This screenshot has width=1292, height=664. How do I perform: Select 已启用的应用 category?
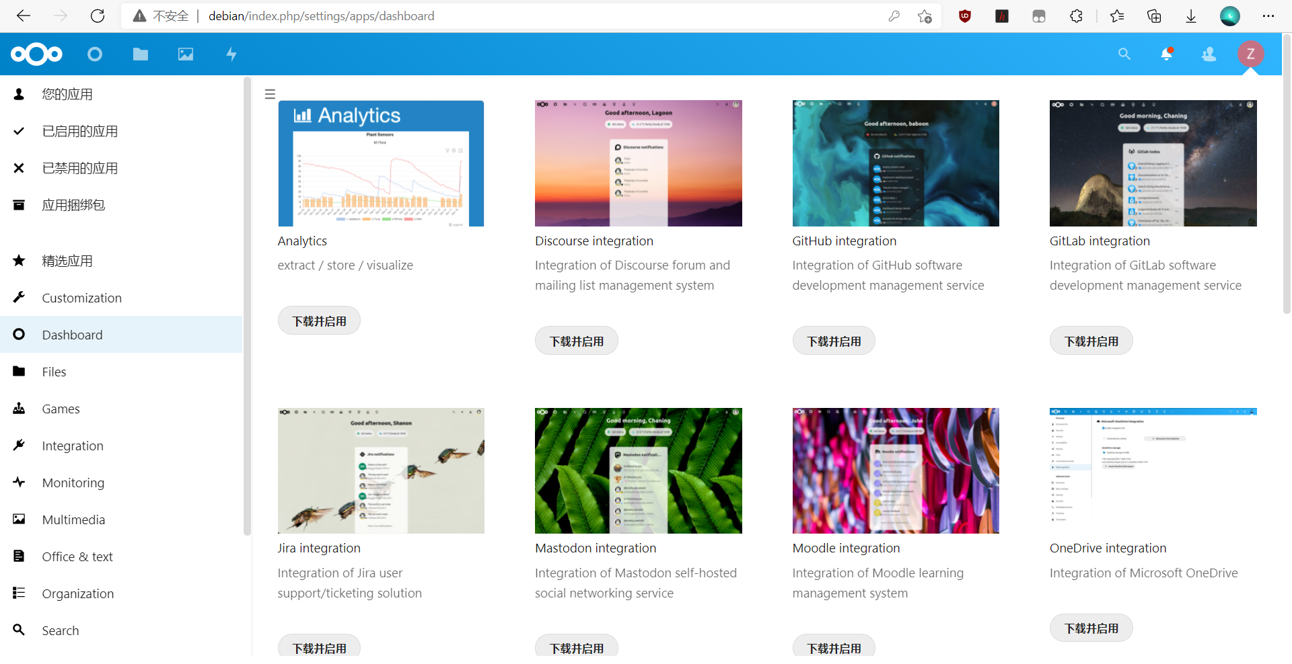(121, 131)
